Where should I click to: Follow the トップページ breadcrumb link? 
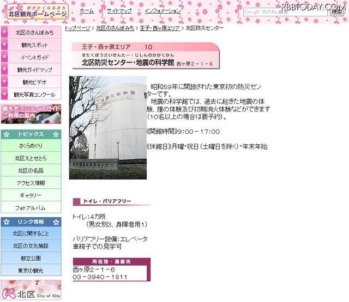pyautogui.click(x=77, y=28)
